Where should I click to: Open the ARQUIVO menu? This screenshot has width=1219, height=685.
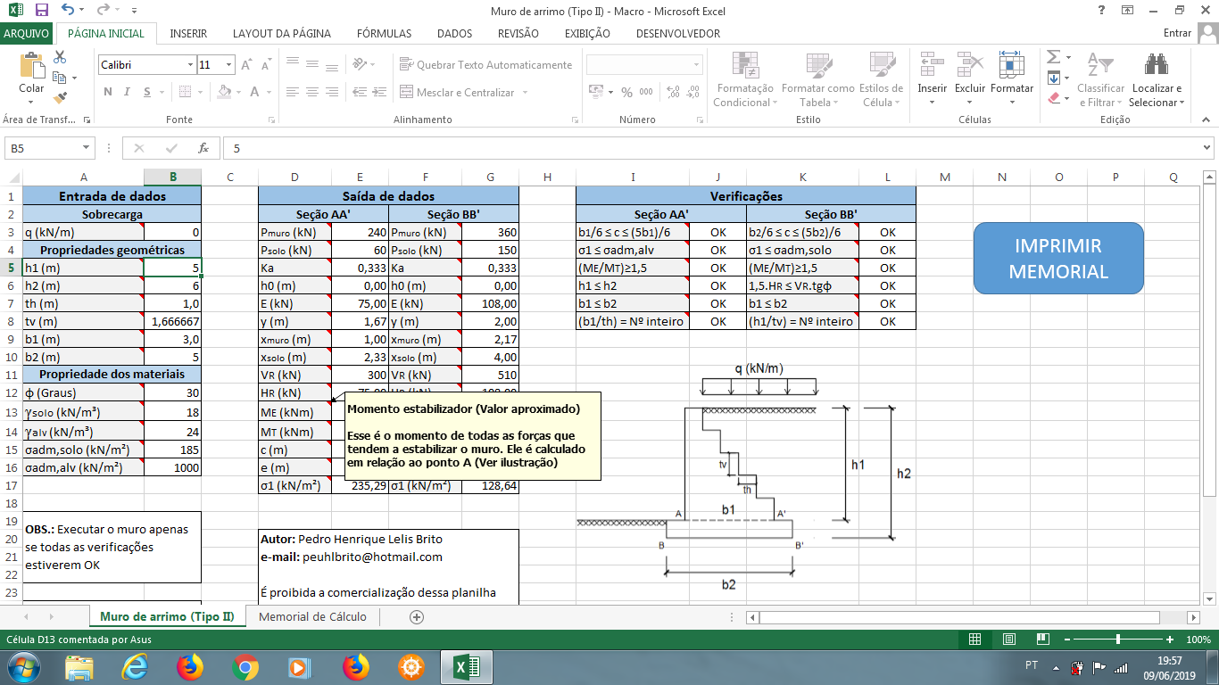click(x=27, y=34)
